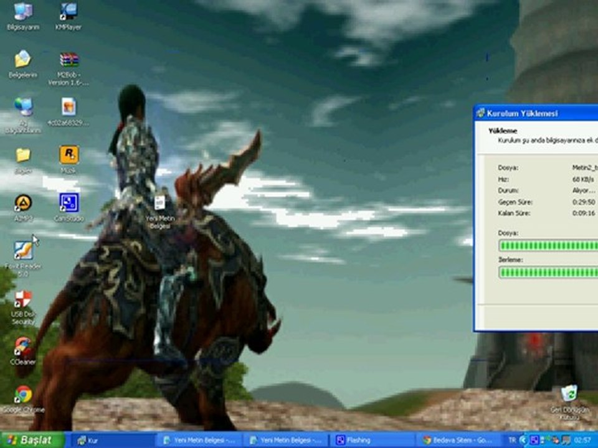The width and height of the screenshot is (598, 448).
Task: Click the Yükleme heading in installer
Action: tap(503, 131)
